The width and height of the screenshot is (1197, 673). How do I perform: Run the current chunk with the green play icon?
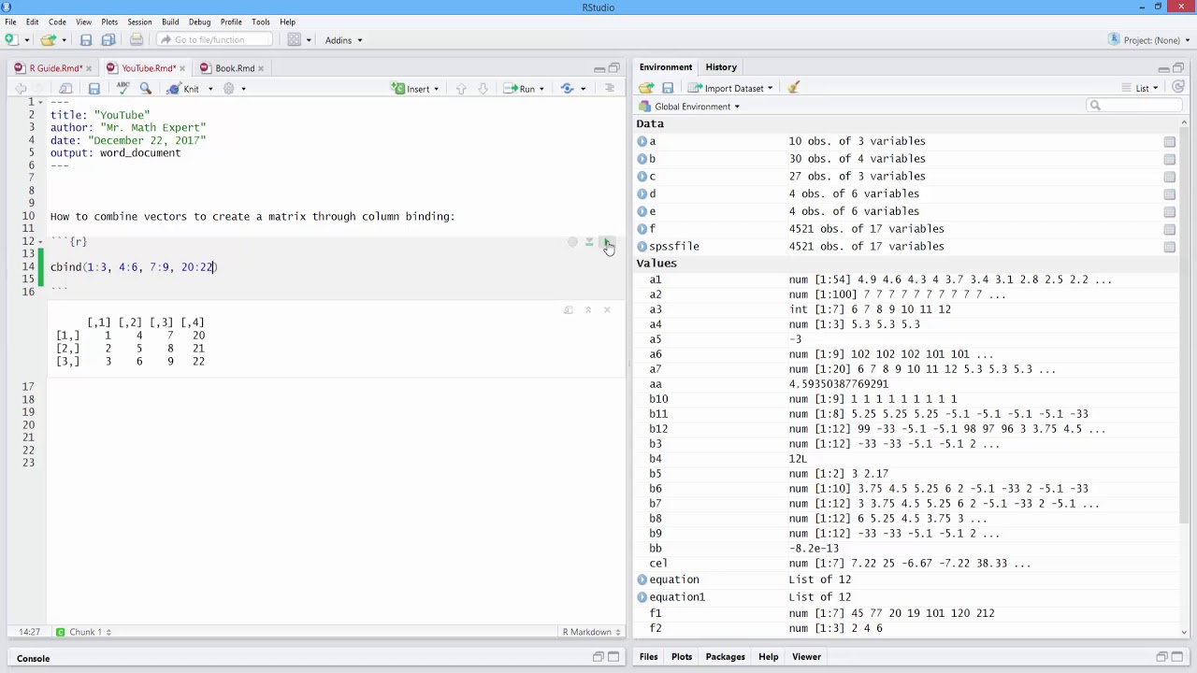point(607,242)
